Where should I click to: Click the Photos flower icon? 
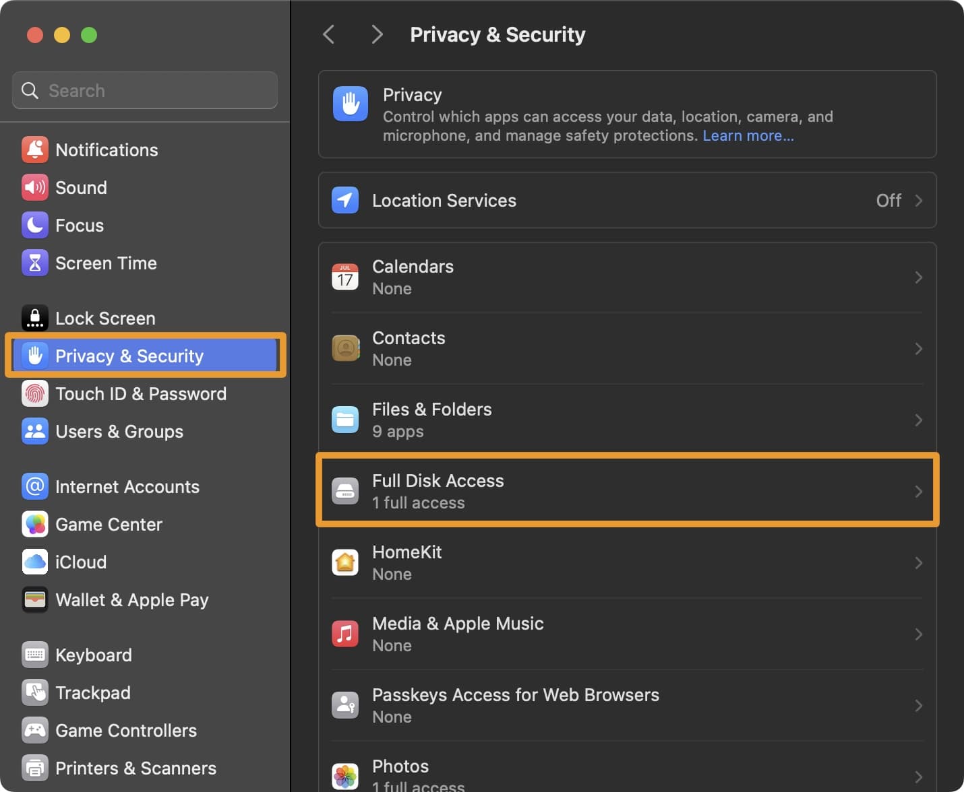[x=345, y=777]
